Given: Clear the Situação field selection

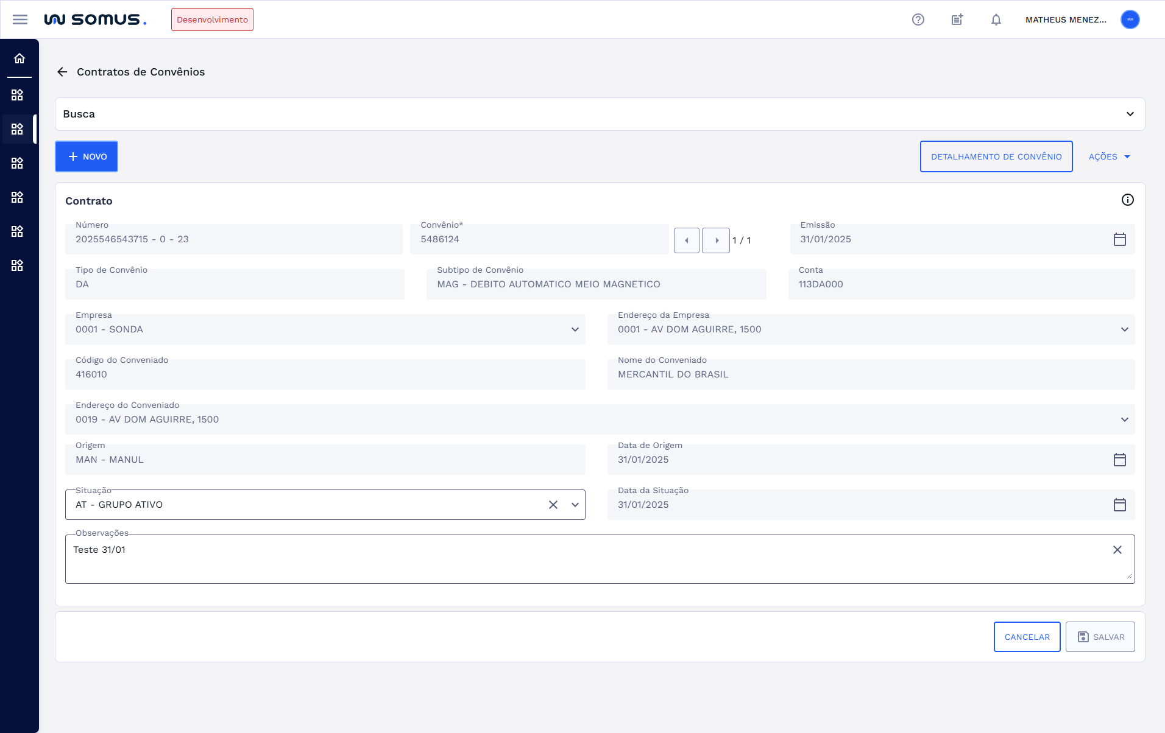Looking at the screenshot, I should (x=553, y=505).
